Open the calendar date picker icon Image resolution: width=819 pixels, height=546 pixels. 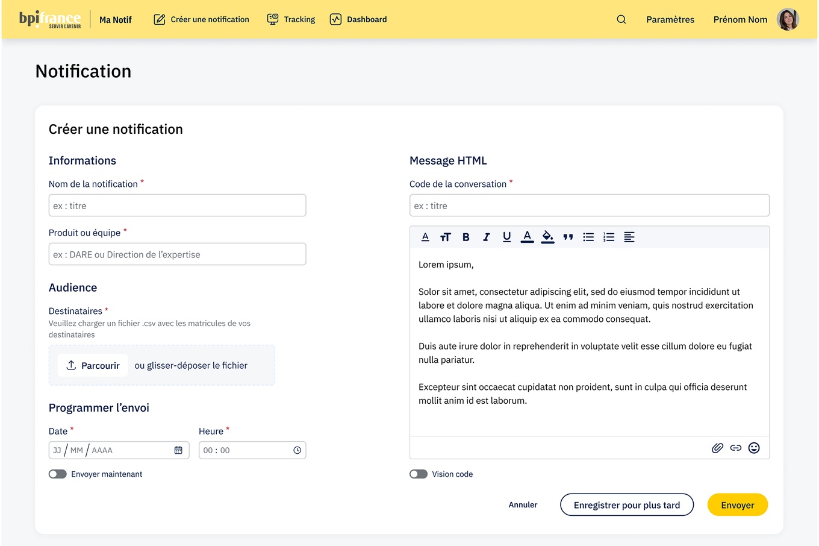tap(178, 450)
